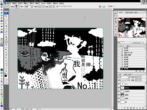Screen dimensions: 147x110
Task: Select the Crop tool
Action: (6, 26)
